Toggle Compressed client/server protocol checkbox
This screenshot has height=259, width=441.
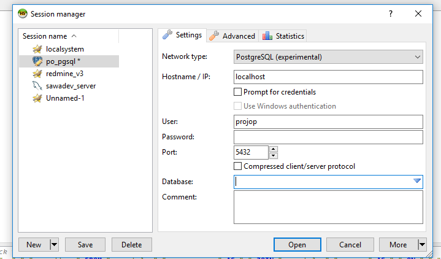pos(237,166)
